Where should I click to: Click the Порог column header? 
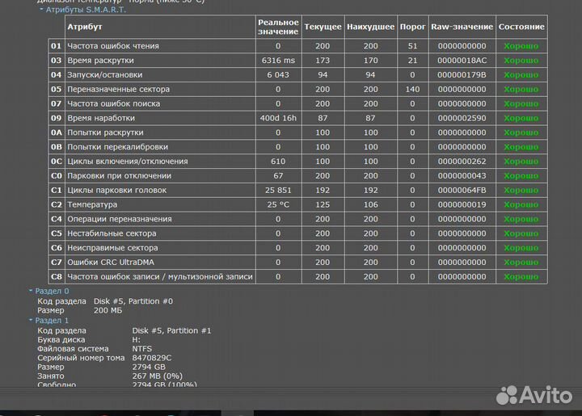click(412, 27)
